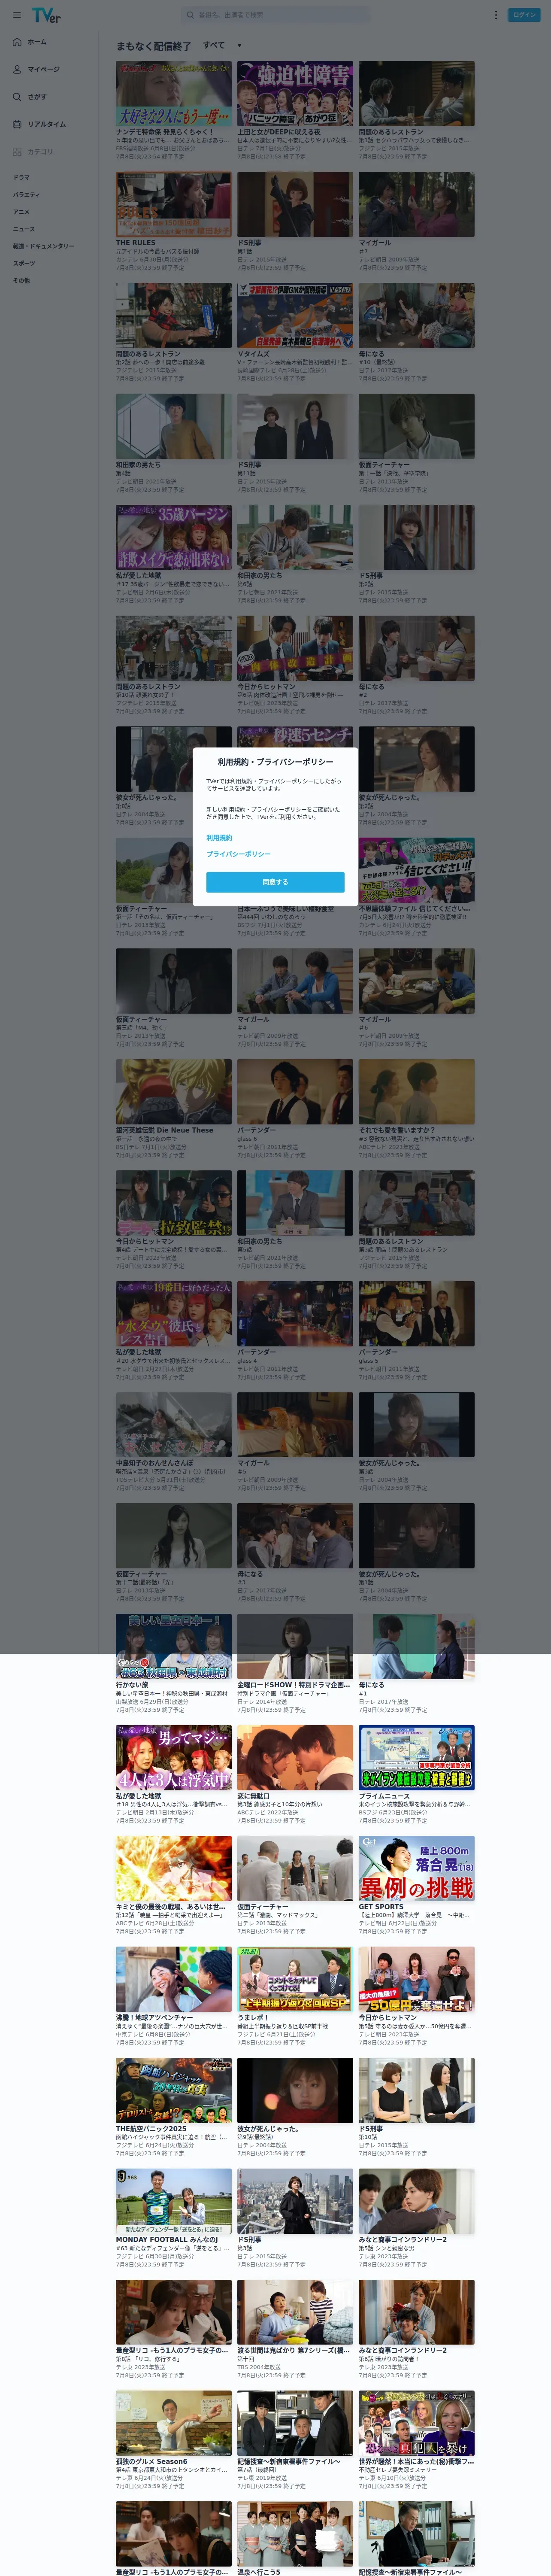Open マイページ via person icon
This screenshot has width=551, height=2576.
tap(17, 69)
